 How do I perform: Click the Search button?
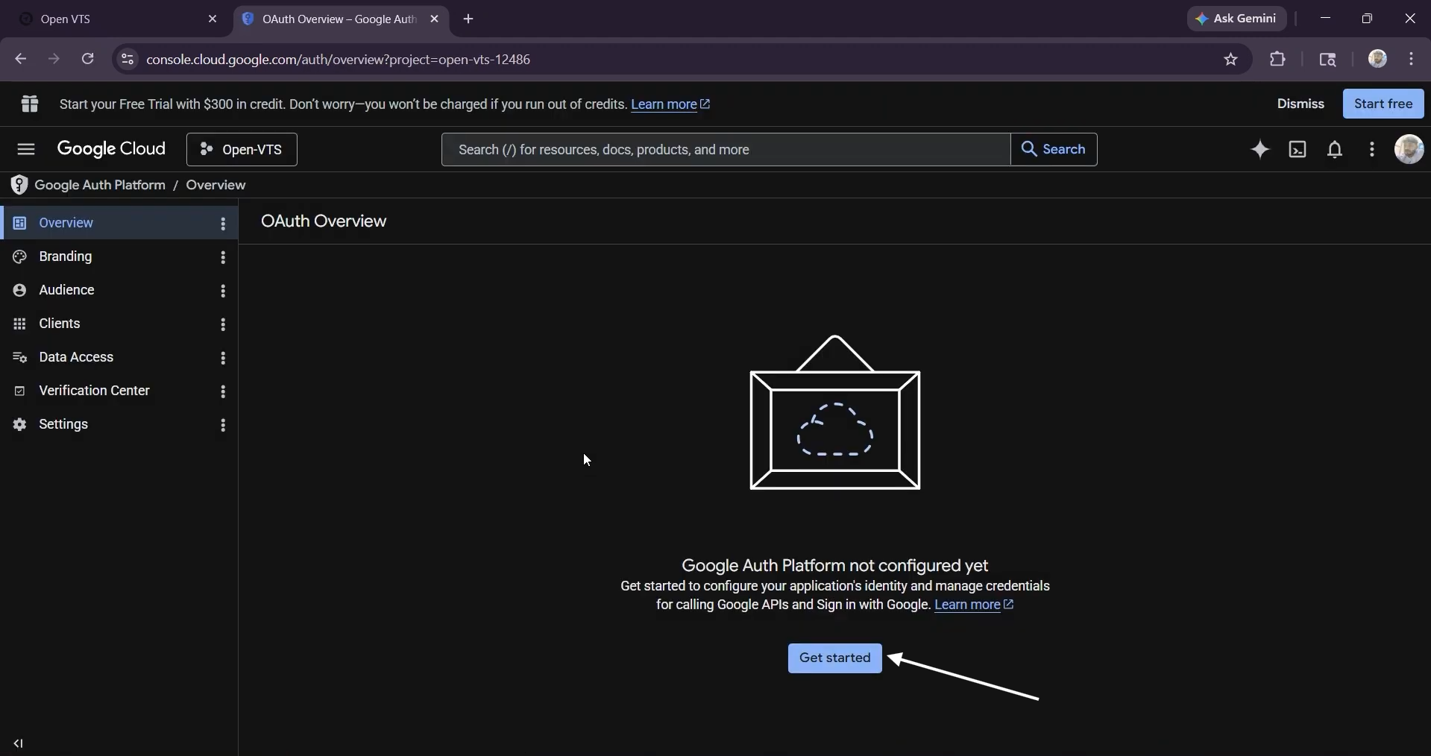click(1054, 150)
